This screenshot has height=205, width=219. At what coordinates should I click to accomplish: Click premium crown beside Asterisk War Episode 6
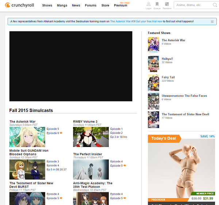pos(61,133)
